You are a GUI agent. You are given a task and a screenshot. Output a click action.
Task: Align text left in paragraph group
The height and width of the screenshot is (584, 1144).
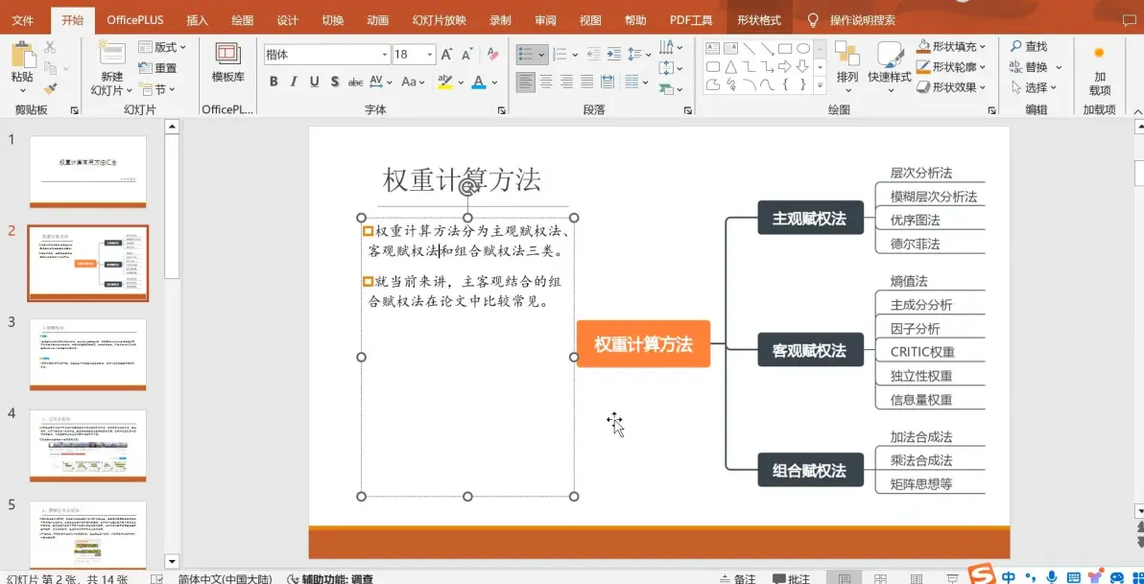click(x=525, y=82)
